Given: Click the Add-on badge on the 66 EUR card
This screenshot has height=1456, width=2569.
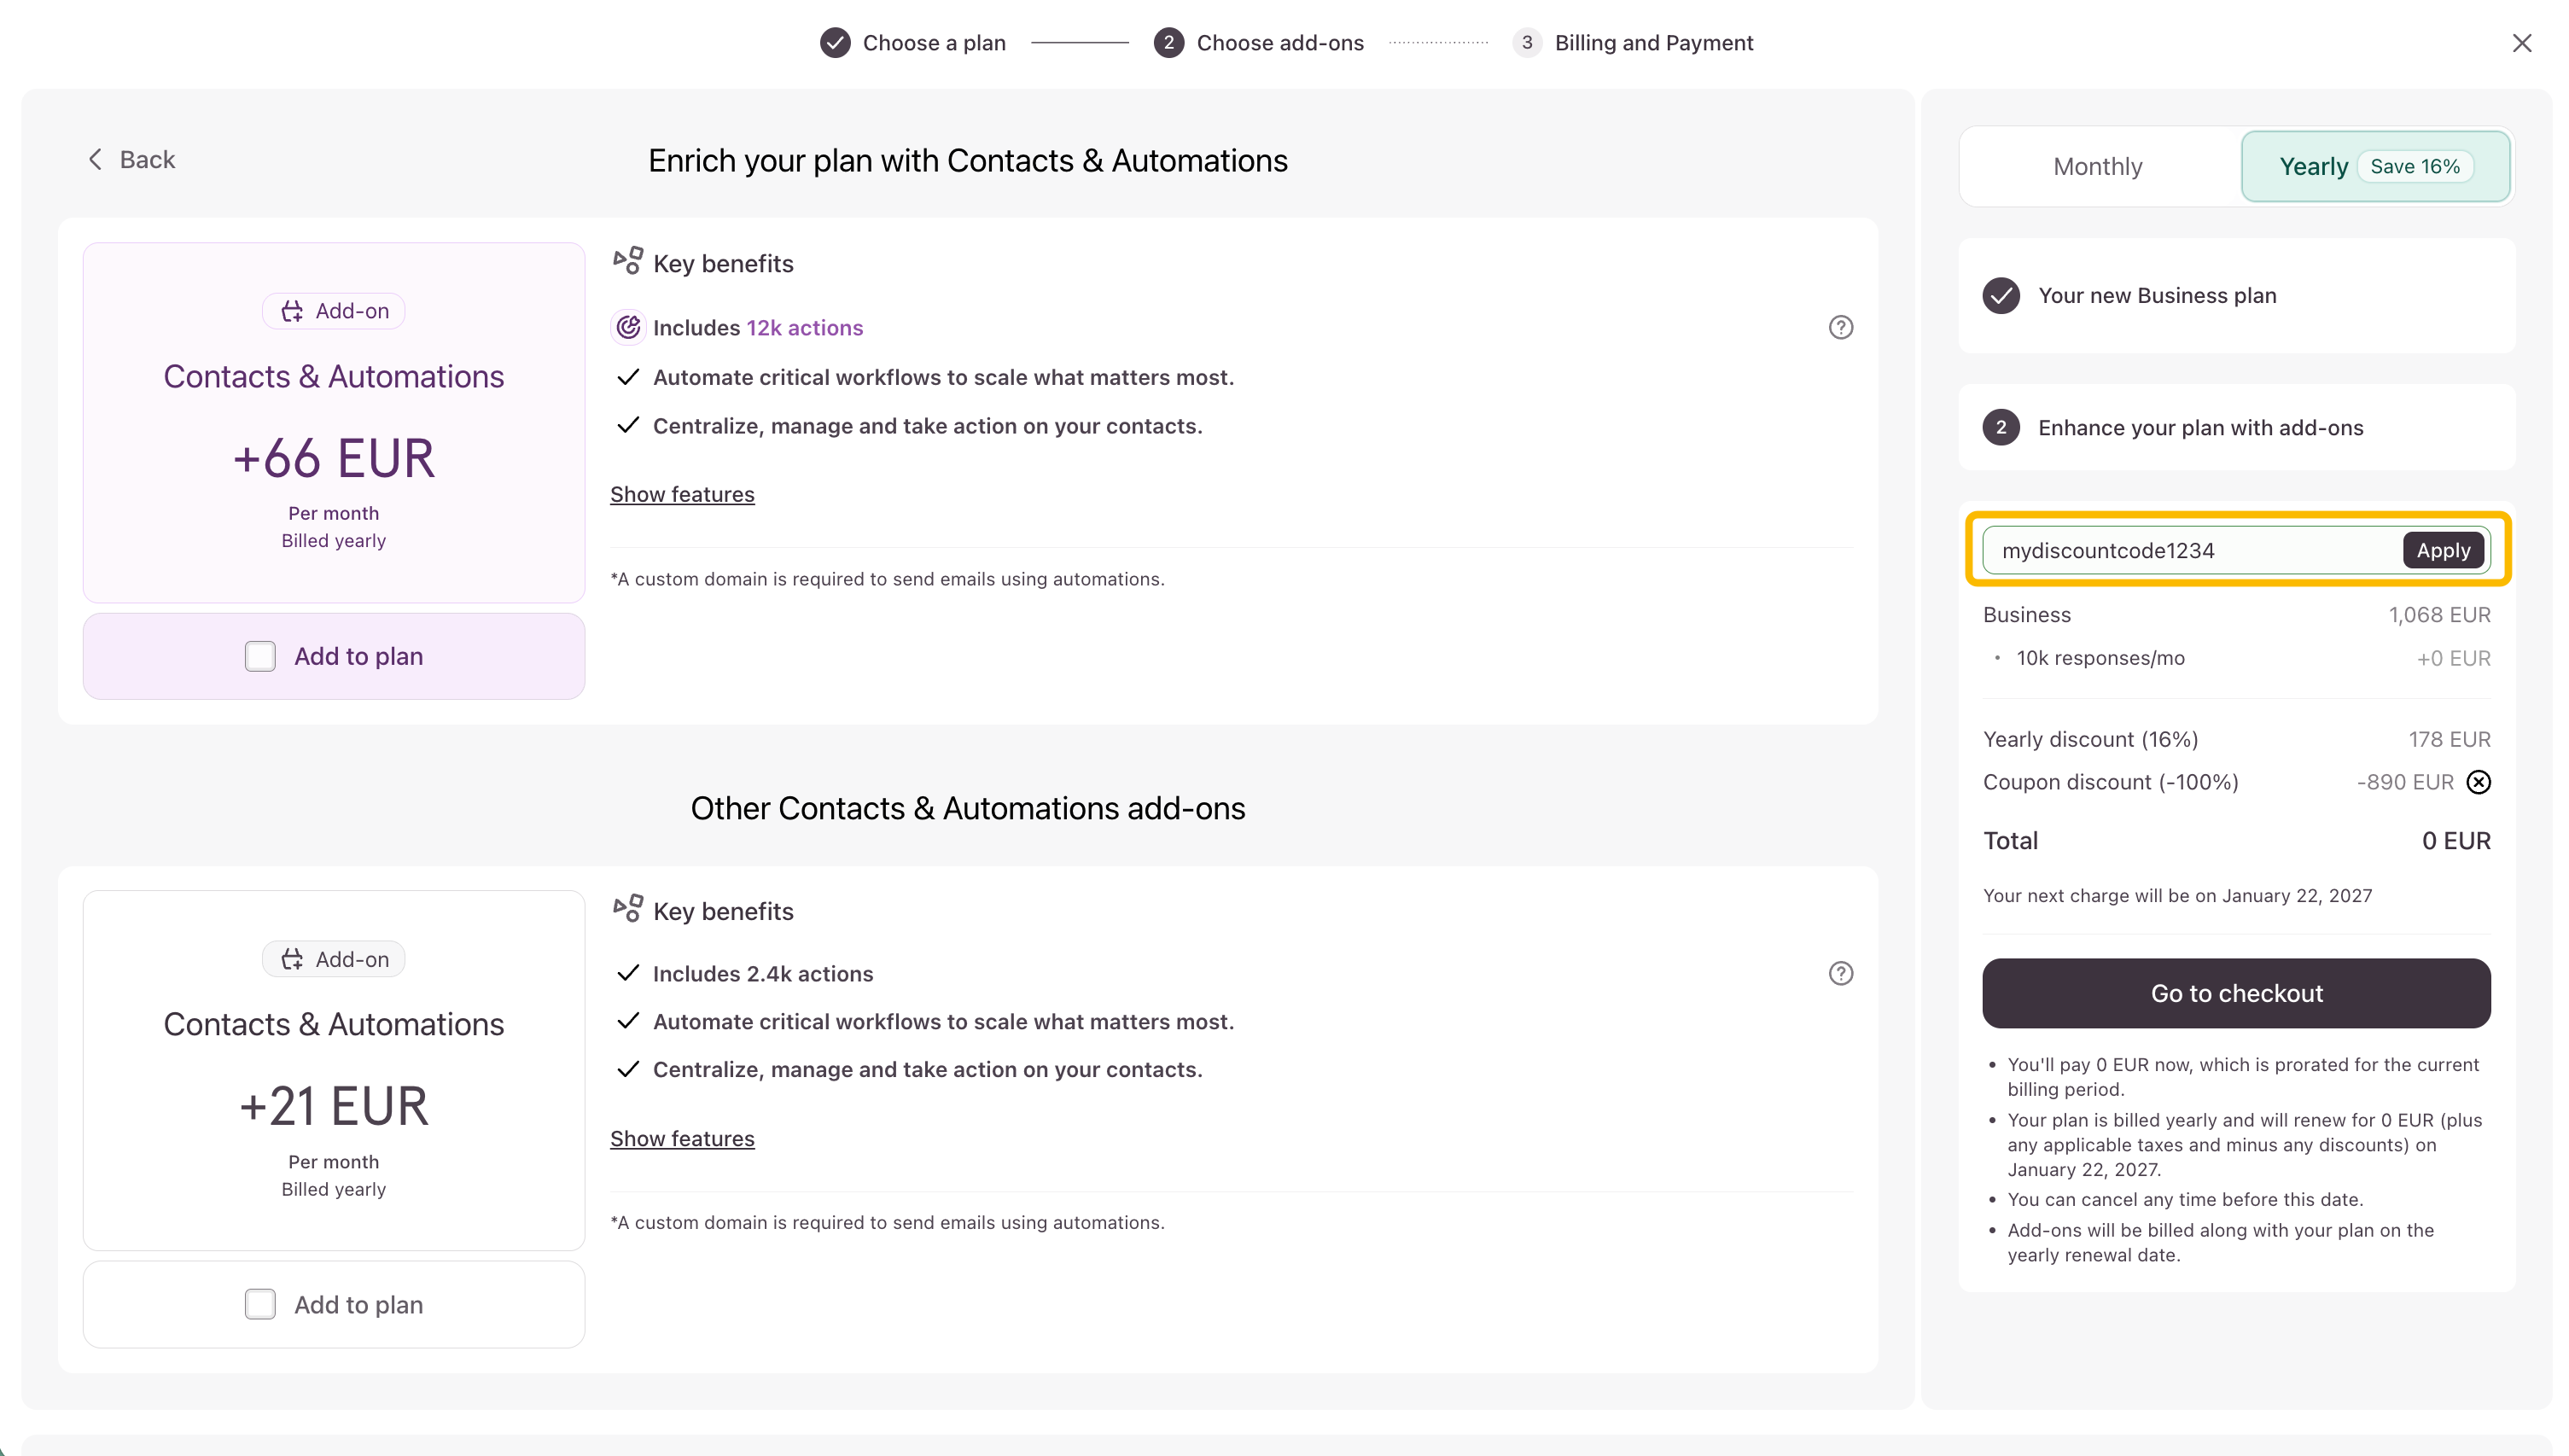Looking at the screenshot, I should click(334, 311).
